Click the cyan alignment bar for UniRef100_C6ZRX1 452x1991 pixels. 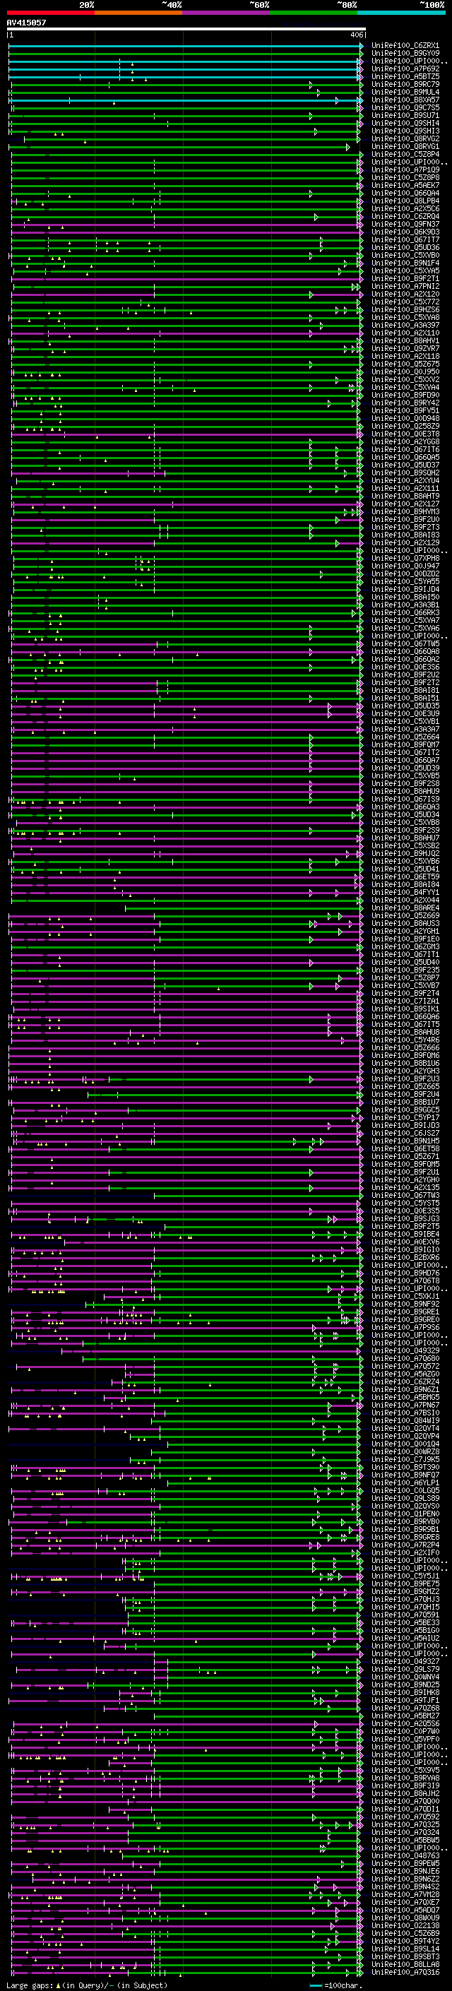[186, 46]
